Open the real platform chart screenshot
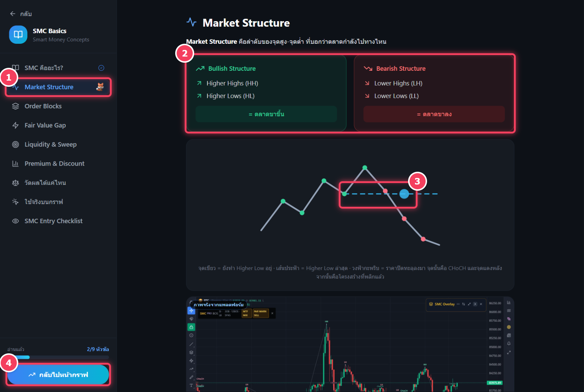This screenshot has height=392, width=584. coord(350,345)
